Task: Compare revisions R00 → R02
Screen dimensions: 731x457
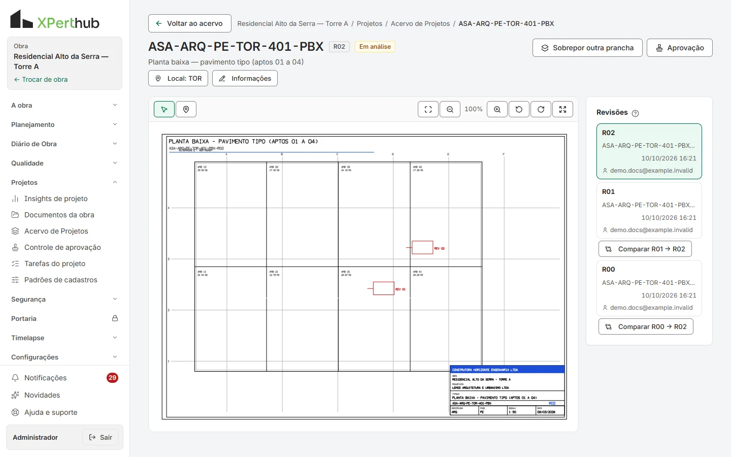Action: 646,327
